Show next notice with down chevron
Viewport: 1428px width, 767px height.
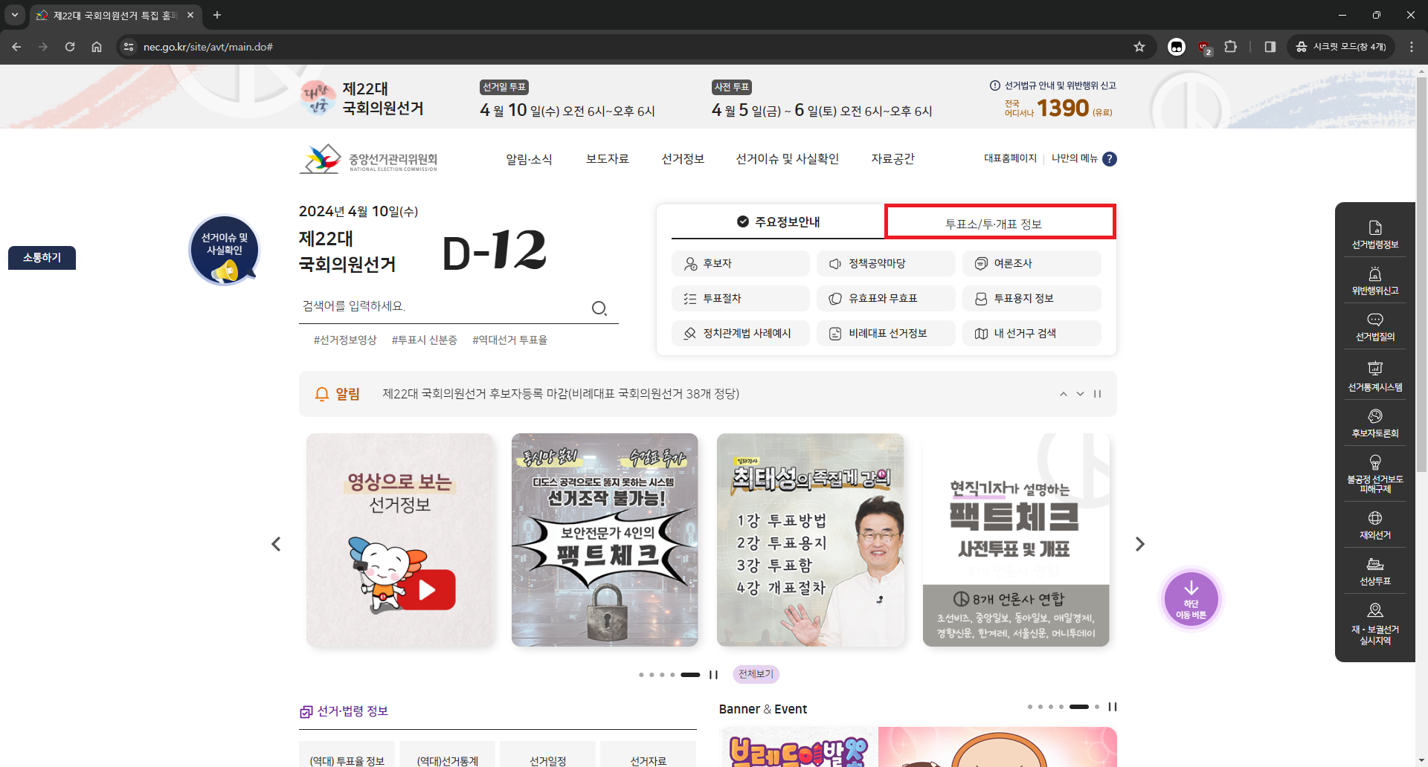(x=1080, y=394)
